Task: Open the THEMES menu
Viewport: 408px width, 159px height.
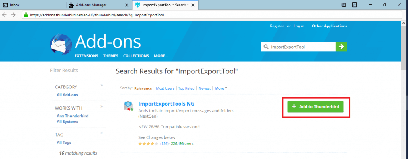Action: pos(111,56)
